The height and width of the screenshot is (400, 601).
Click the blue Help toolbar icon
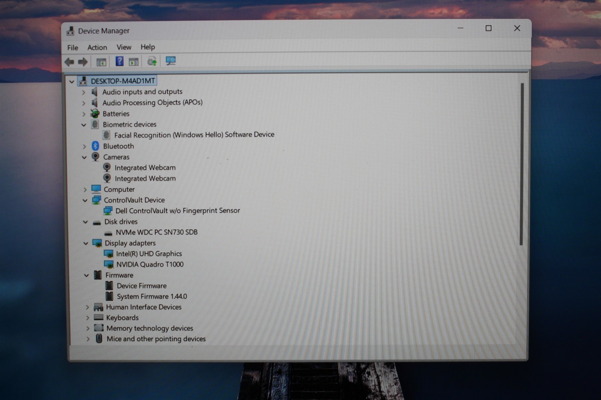click(120, 61)
